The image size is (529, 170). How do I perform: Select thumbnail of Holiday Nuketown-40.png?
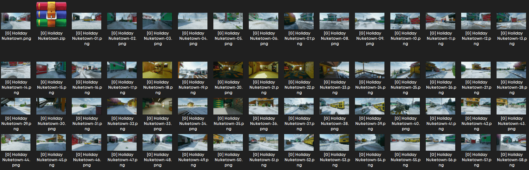point(405,106)
